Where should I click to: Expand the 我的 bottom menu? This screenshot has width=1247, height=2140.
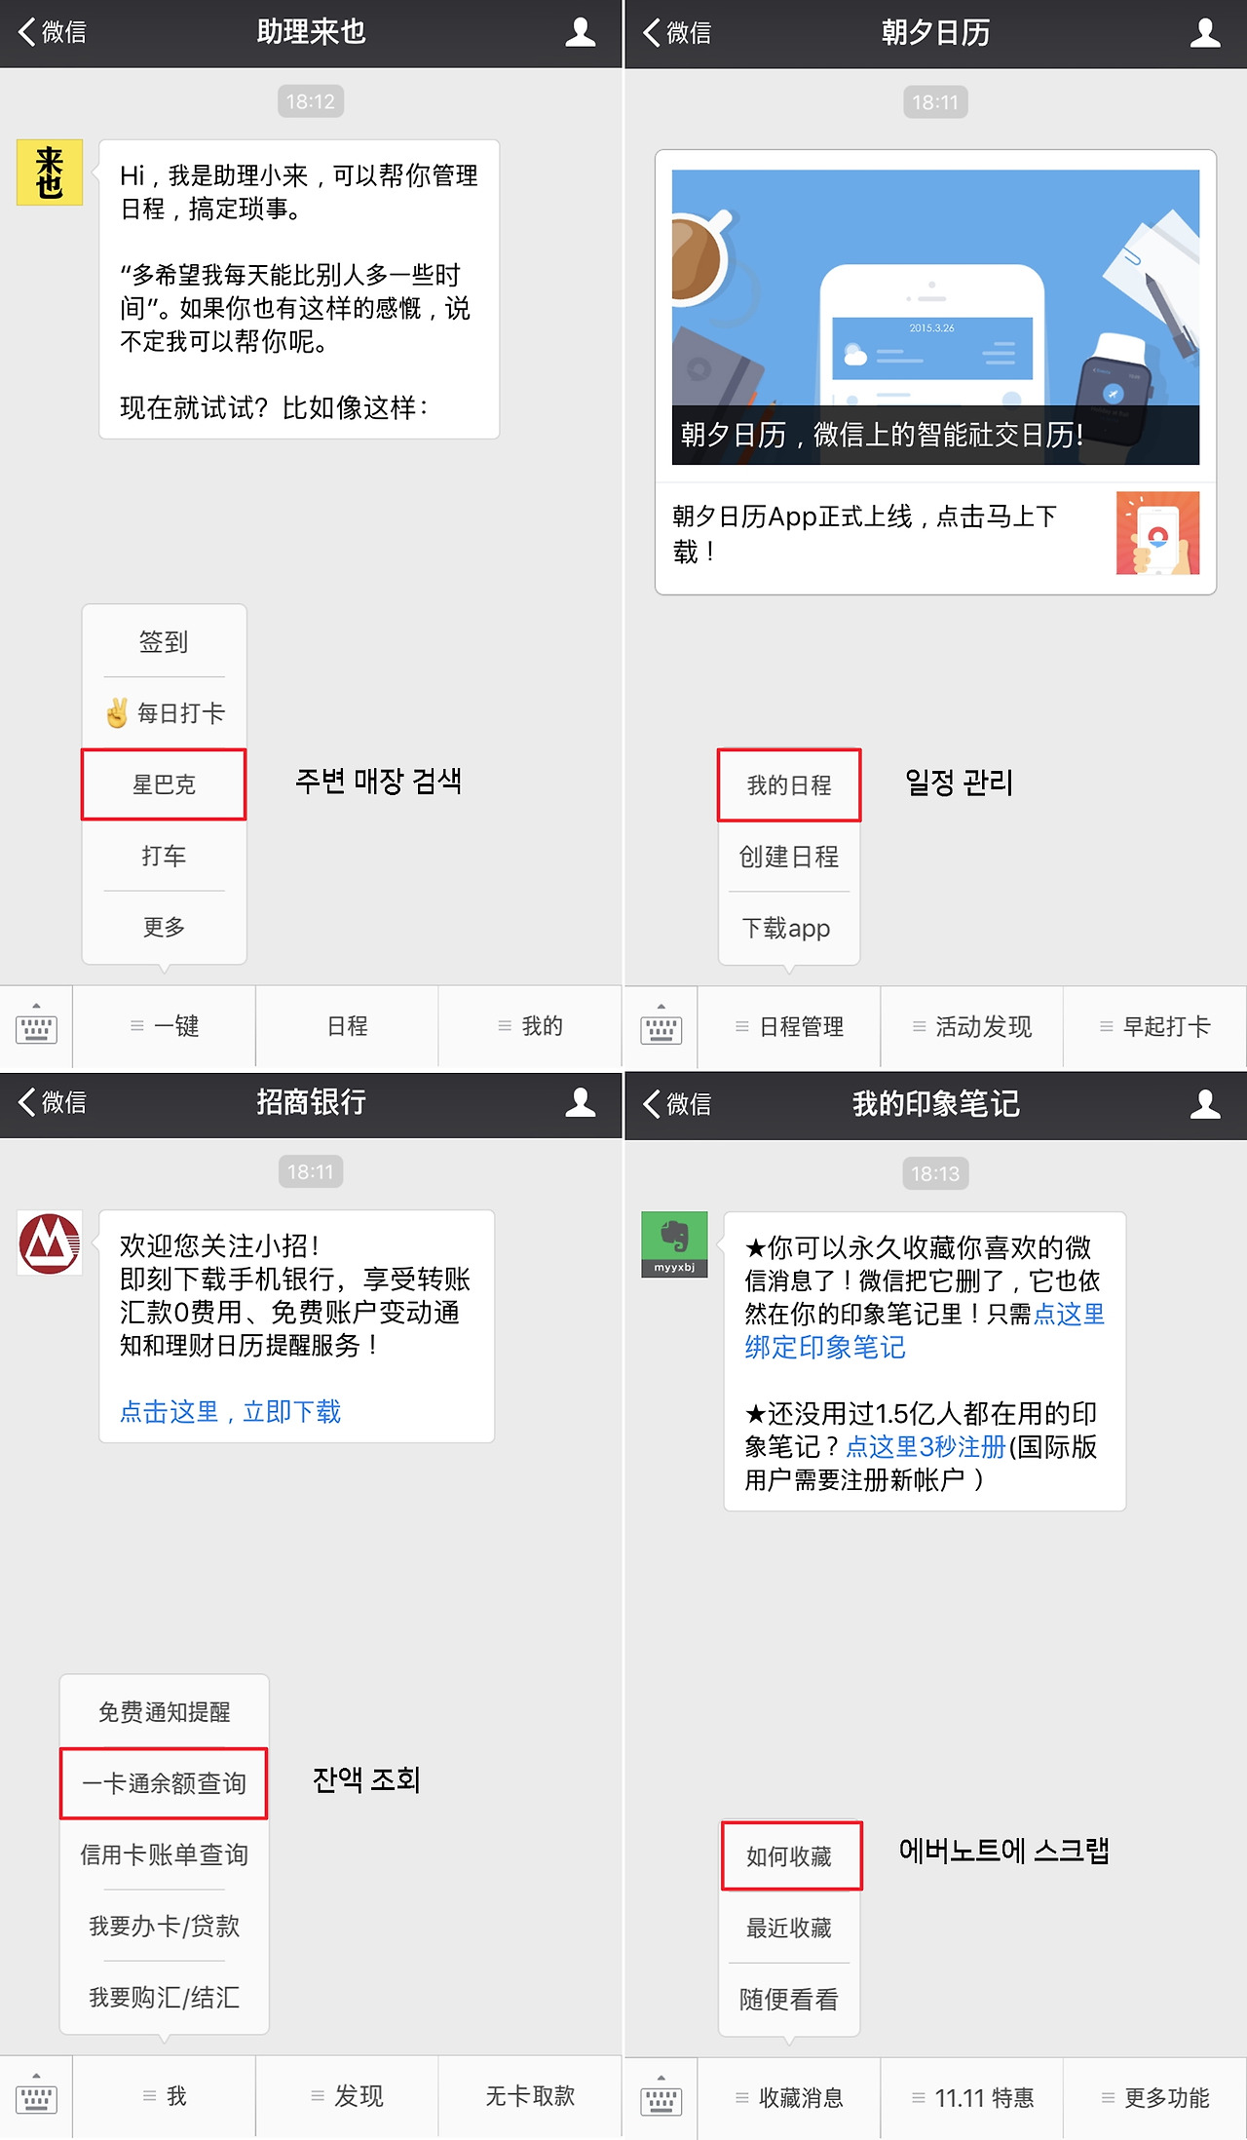click(530, 1025)
